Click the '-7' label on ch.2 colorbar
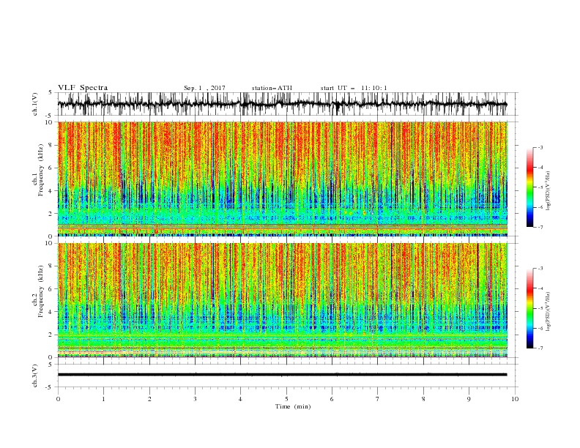The width and height of the screenshot is (580, 448). point(540,348)
